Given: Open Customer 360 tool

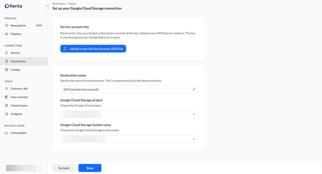Looking at the screenshot, I should [24, 89].
